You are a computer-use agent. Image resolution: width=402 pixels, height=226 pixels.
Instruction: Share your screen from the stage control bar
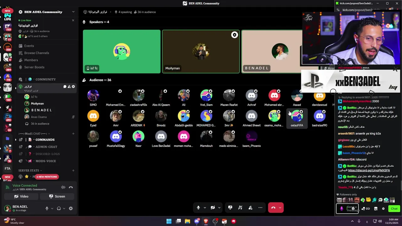click(230, 207)
